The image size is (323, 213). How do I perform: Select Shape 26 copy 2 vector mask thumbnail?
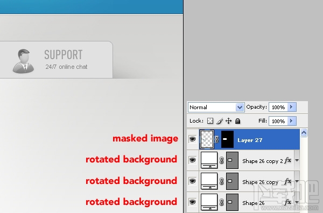click(x=232, y=160)
